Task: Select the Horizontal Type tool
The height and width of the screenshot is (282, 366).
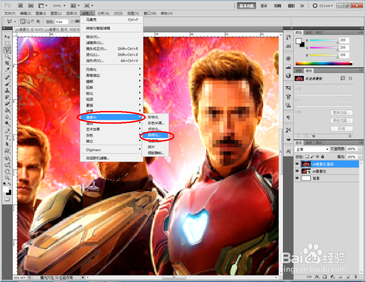Action: 7,137
